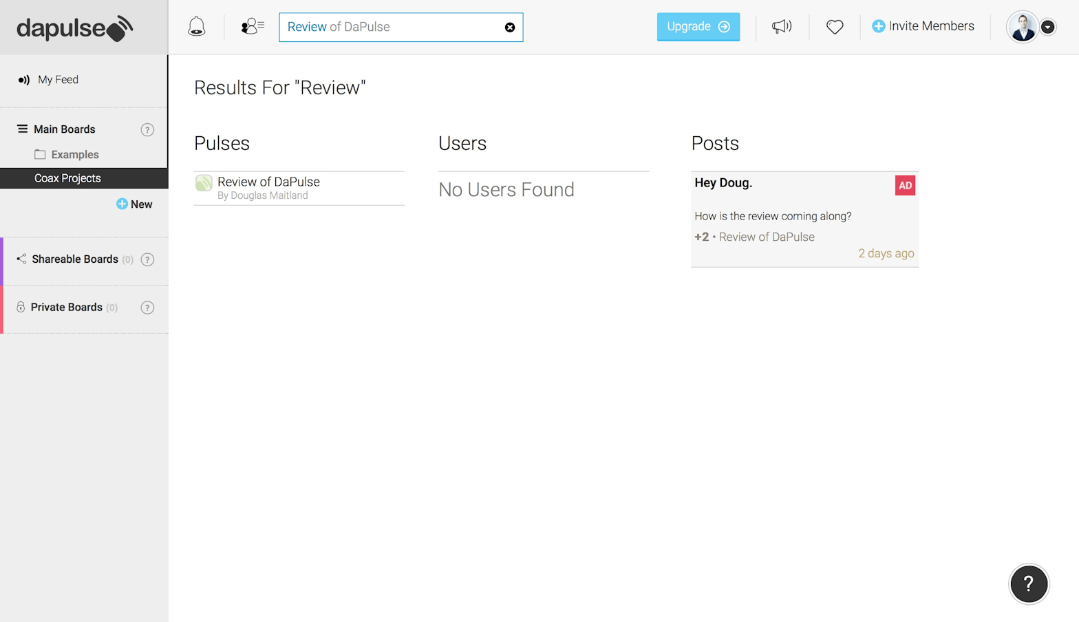Click help icon beside Private Boards

click(147, 308)
